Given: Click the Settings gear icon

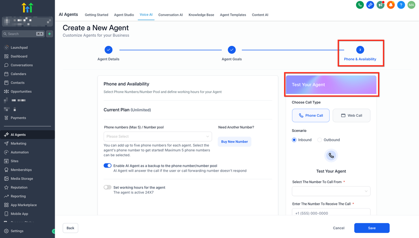Looking at the screenshot, I should 6,231.
